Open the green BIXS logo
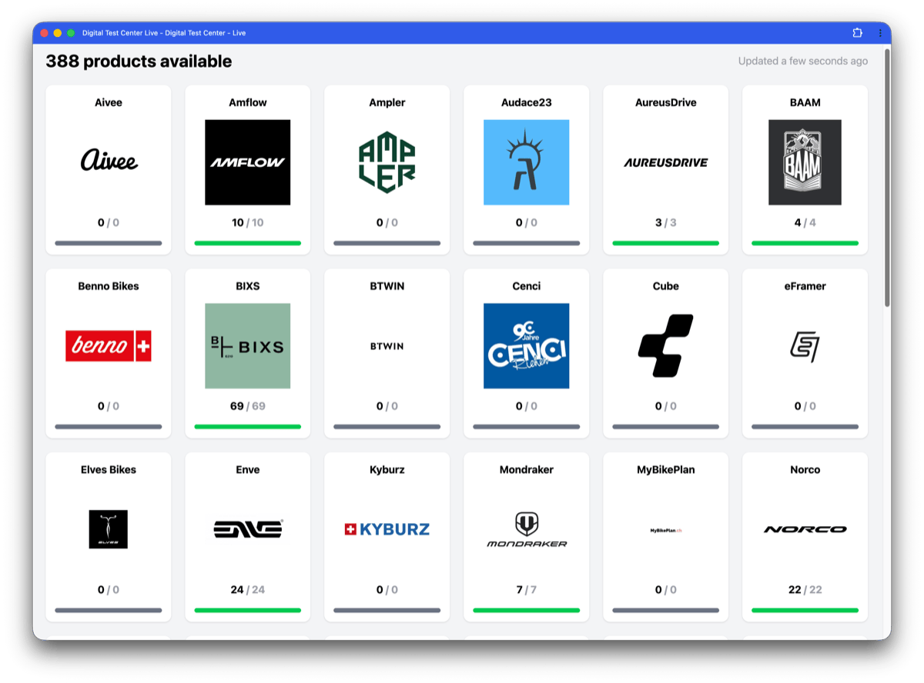Viewport: 924px width, 683px height. [248, 346]
